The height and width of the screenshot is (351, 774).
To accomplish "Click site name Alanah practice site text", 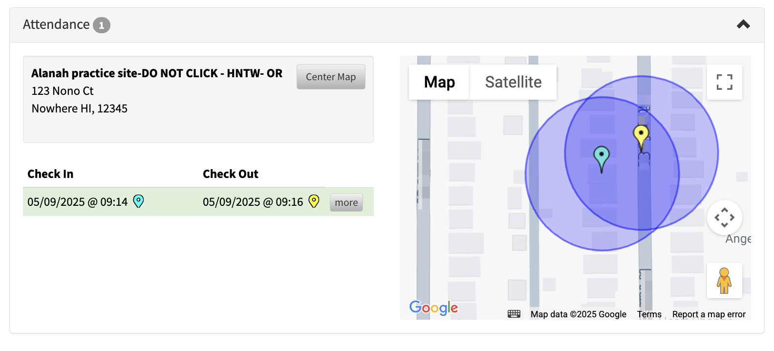I will tap(157, 73).
